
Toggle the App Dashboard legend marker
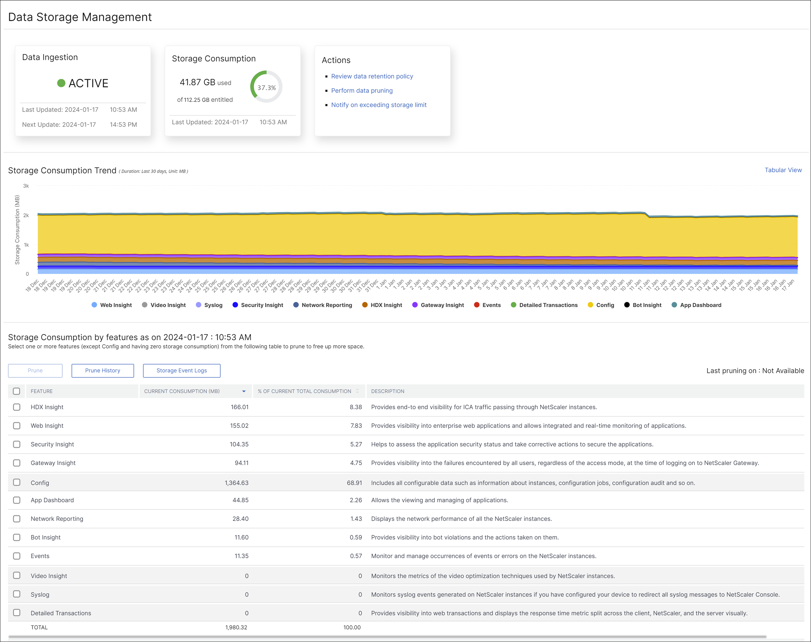click(x=674, y=305)
